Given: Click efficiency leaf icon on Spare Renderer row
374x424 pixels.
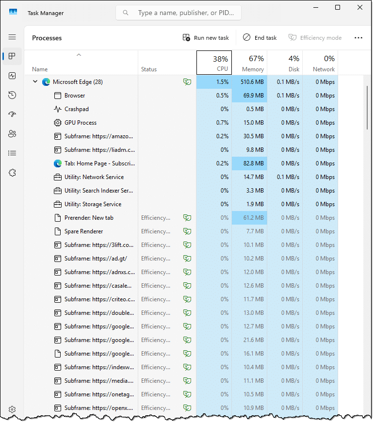Looking at the screenshot, I should pos(187,231).
